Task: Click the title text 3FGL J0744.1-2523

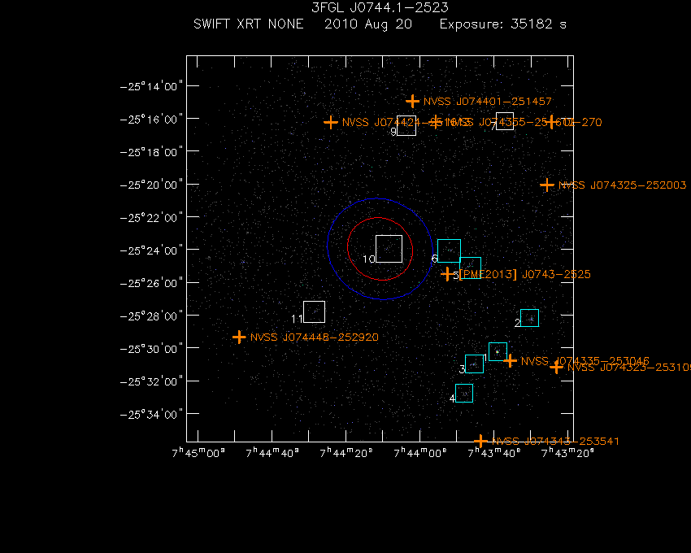Action: coord(380,7)
